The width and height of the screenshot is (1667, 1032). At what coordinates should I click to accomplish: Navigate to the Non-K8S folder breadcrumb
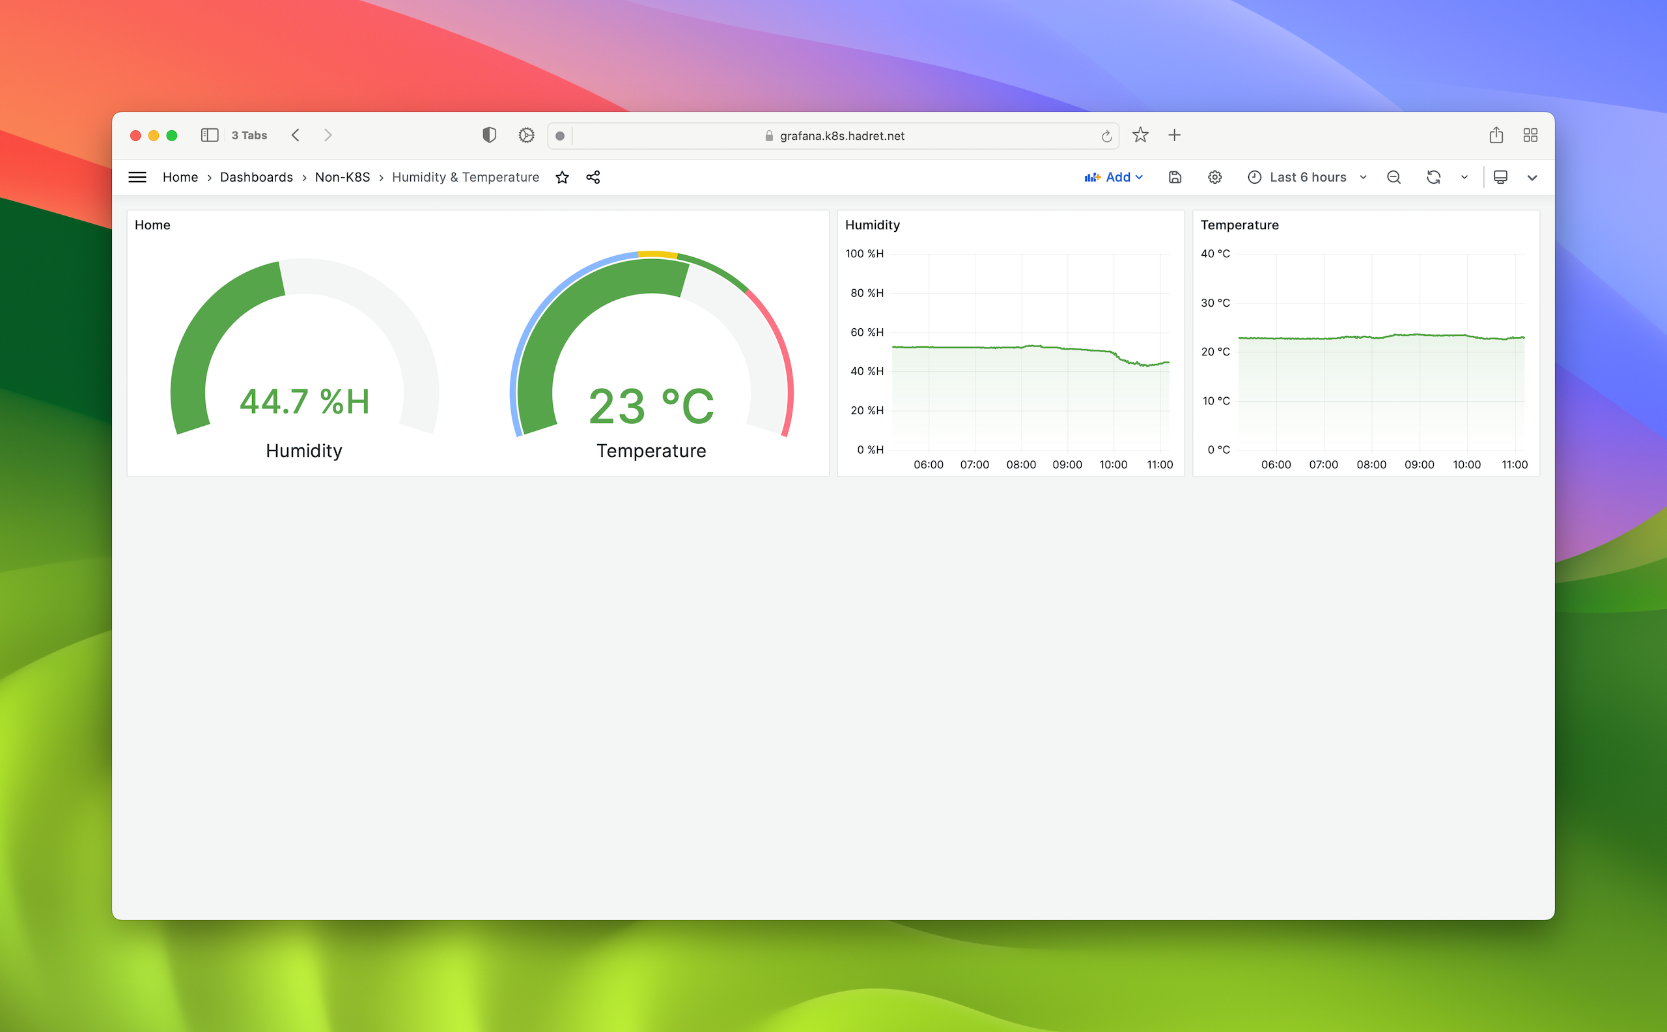point(342,178)
